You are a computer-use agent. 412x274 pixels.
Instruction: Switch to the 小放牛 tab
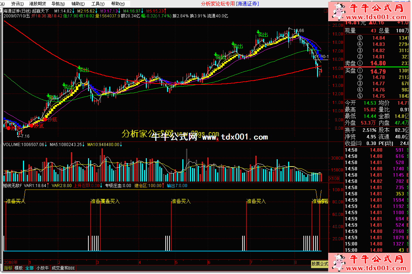(x=42, y=268)
